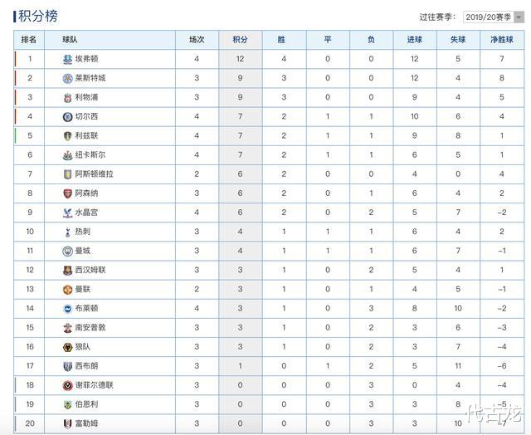The width and height of the screenshot is (531, 435).
Task: Open the 谢菲尔德联 team link
Action: [94, 385]
